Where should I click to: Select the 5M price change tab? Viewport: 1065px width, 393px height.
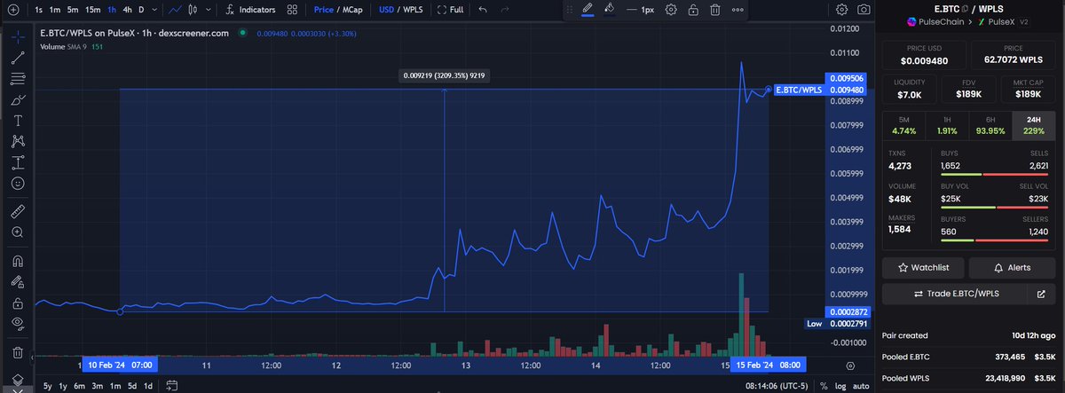coord(903,125)
